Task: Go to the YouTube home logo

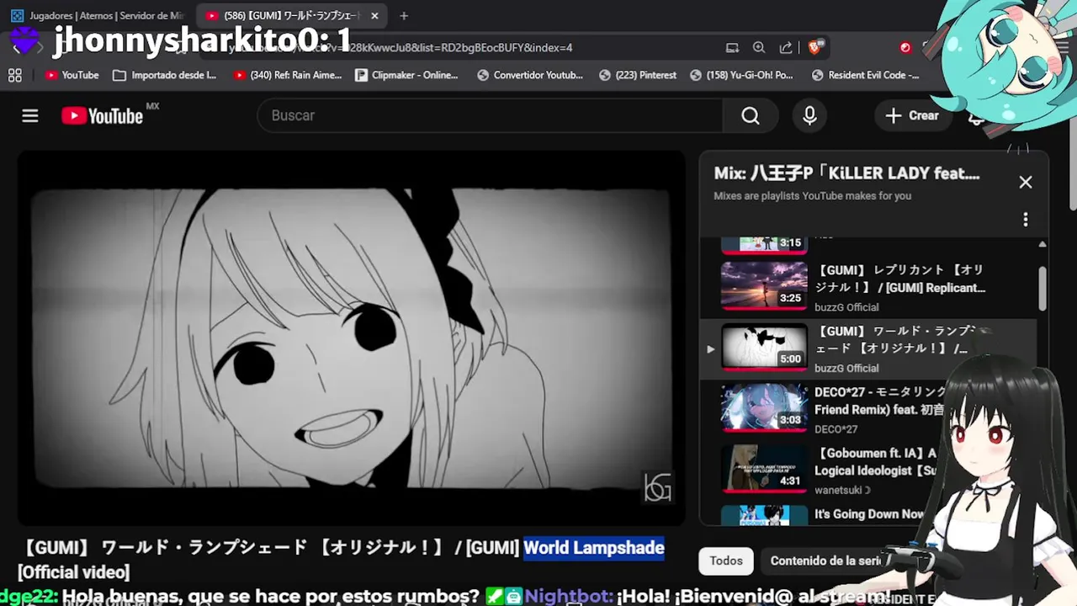Action: [103, 116]
